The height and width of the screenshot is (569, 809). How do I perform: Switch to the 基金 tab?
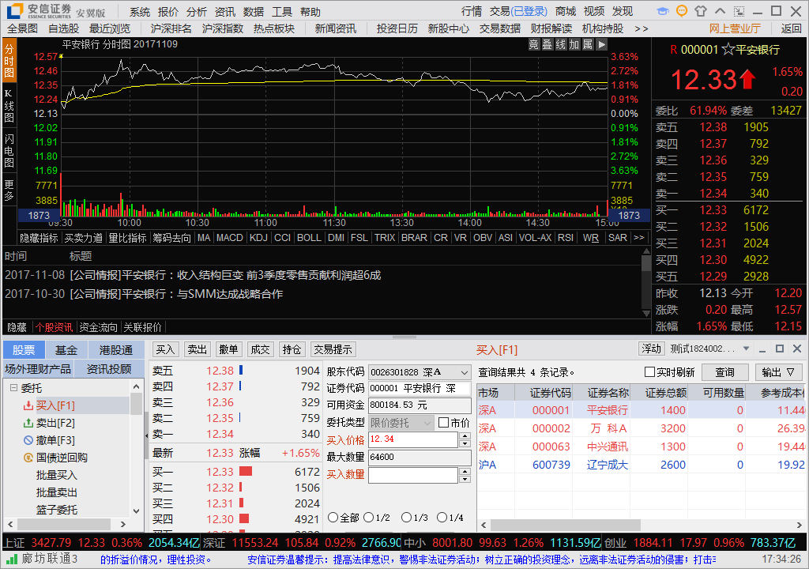click(66, 350)
